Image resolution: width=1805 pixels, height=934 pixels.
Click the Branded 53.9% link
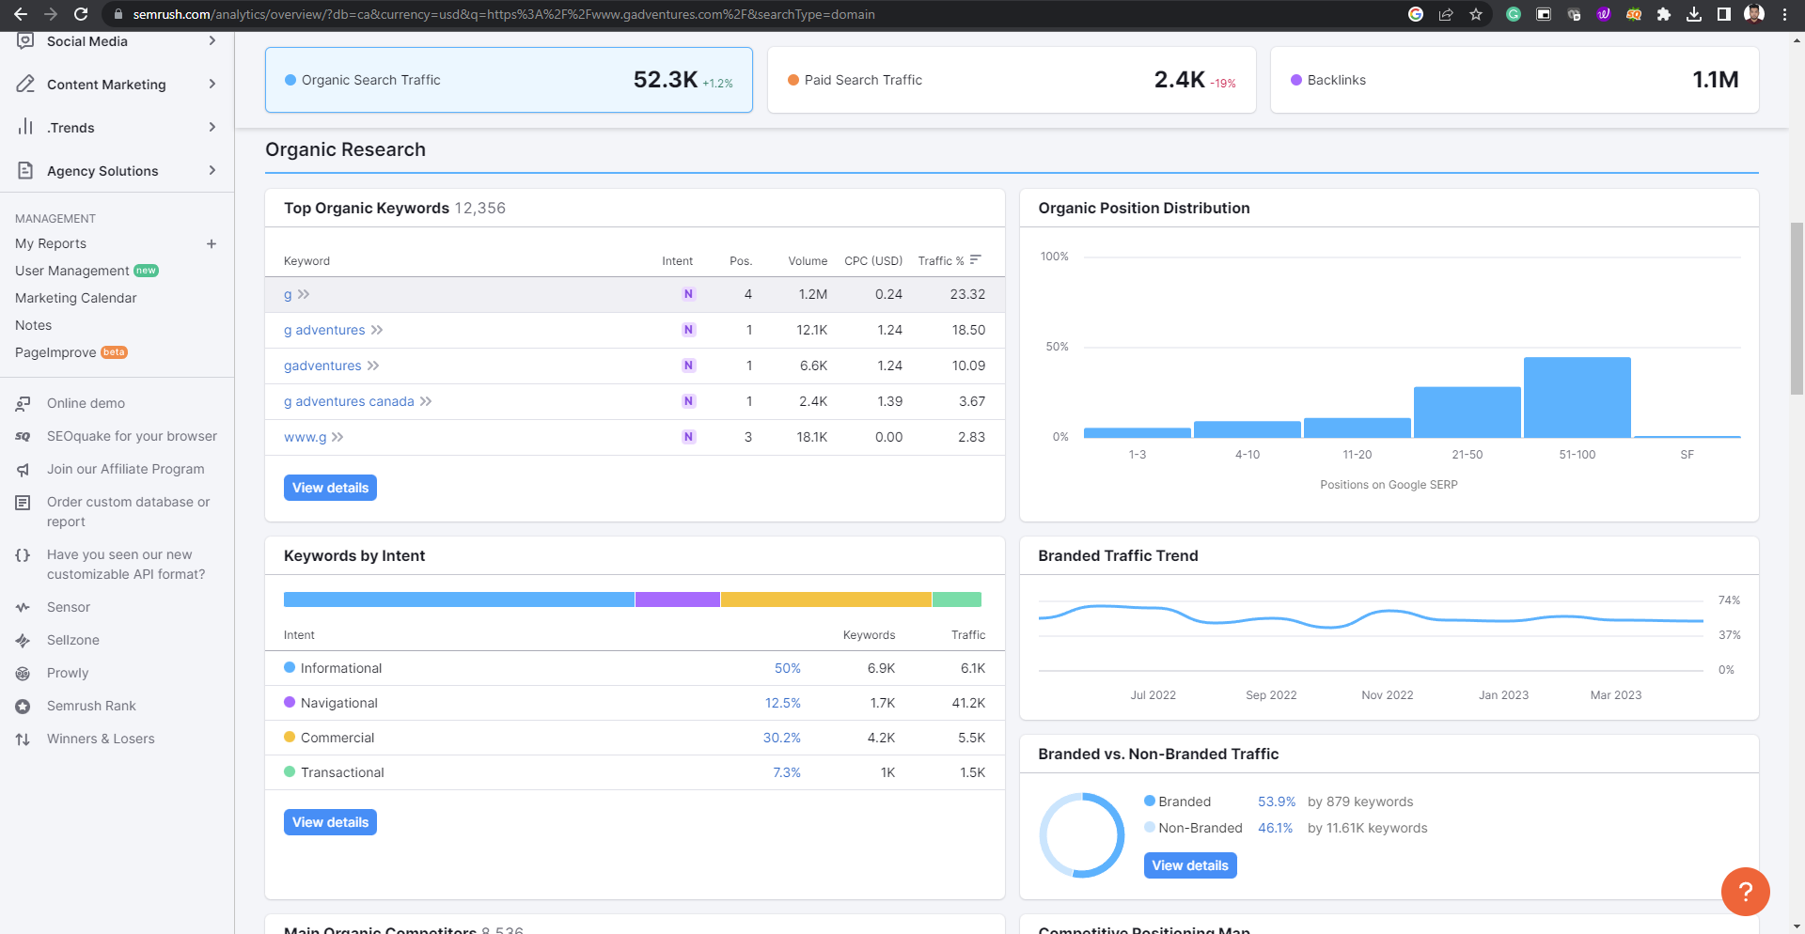coord(1277,802)
